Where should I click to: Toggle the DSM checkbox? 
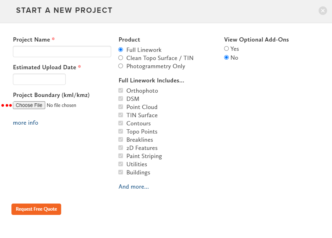[x=121, y=99]
